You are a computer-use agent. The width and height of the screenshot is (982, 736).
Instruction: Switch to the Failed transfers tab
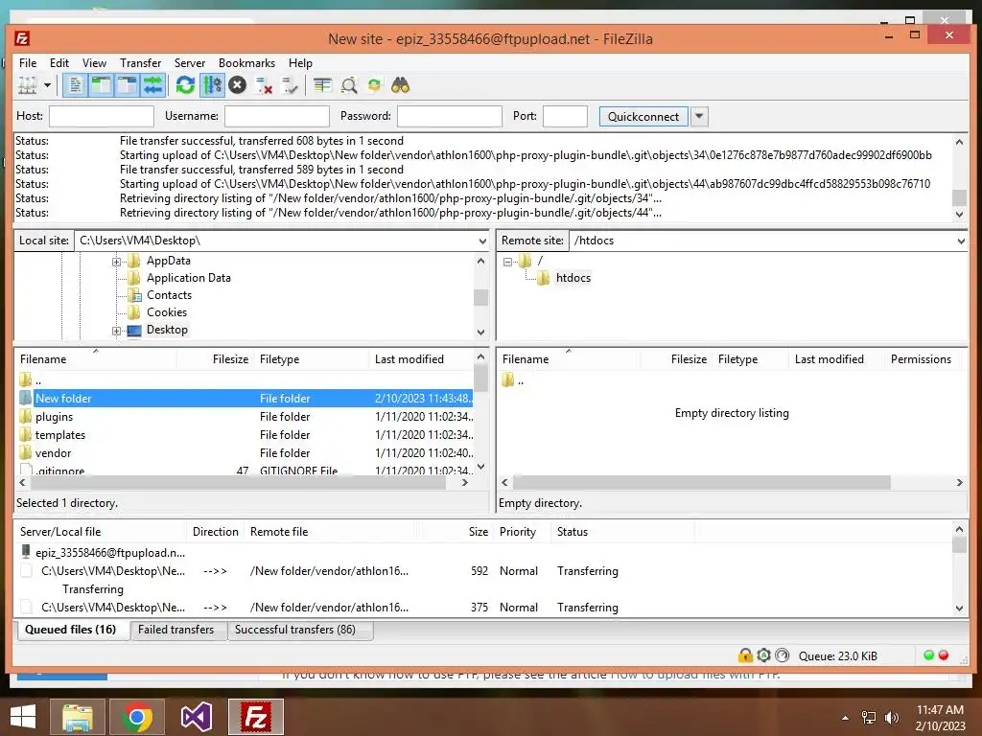[176, 631]
